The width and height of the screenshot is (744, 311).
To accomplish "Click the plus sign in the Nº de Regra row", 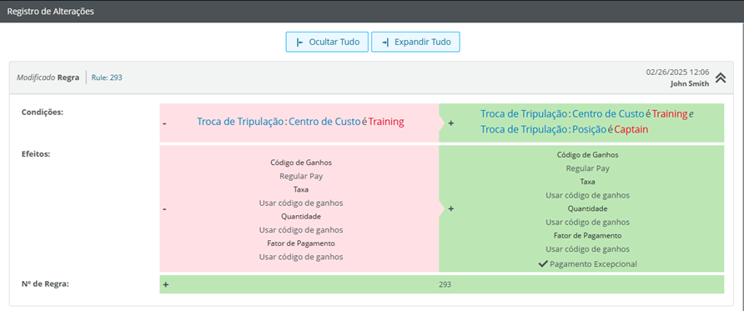I will [166, 284].
